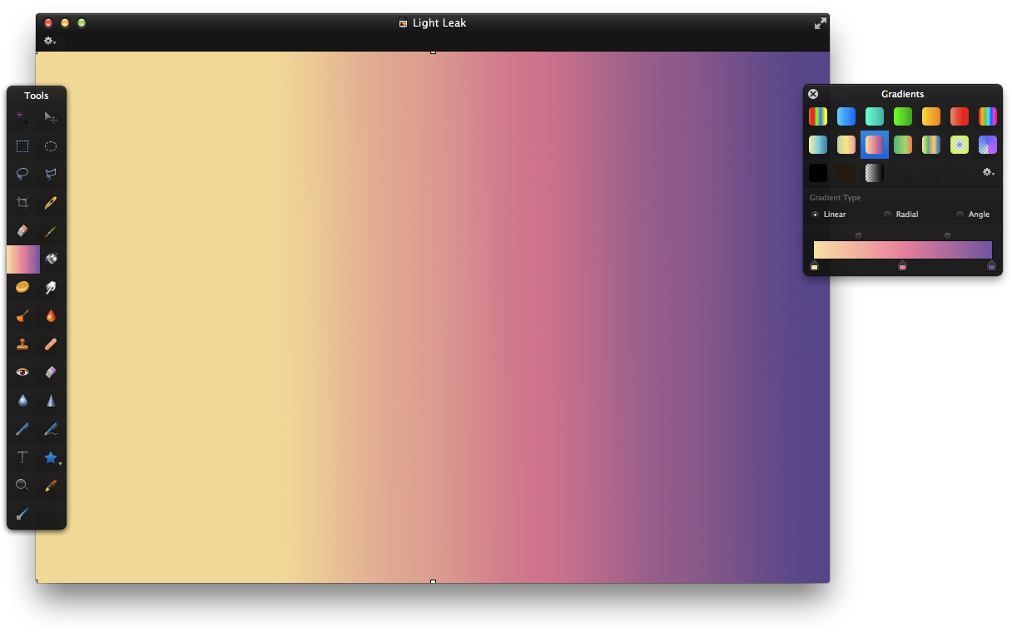The height and width of the screenshot is (632, 1012).
Task: Select the Red Eye tool
Action: 22,373
